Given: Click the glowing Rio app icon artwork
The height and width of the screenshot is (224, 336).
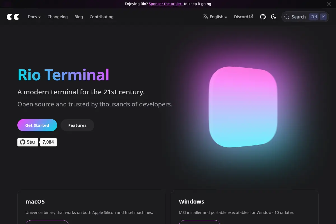Looking at the screenshot, I should (243, 107).
